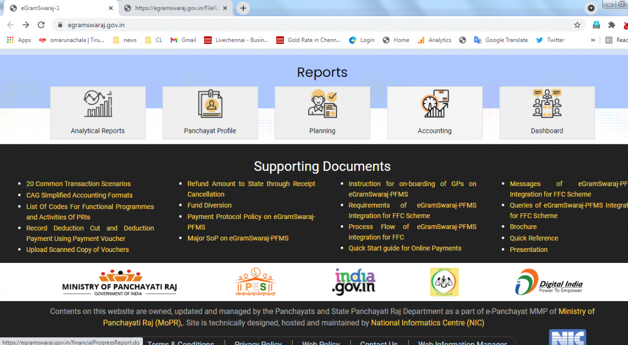Open the 20 Common Transaction Scenarios link
Image resolution: width=628 pixels, height=345 pixels.
78,184
